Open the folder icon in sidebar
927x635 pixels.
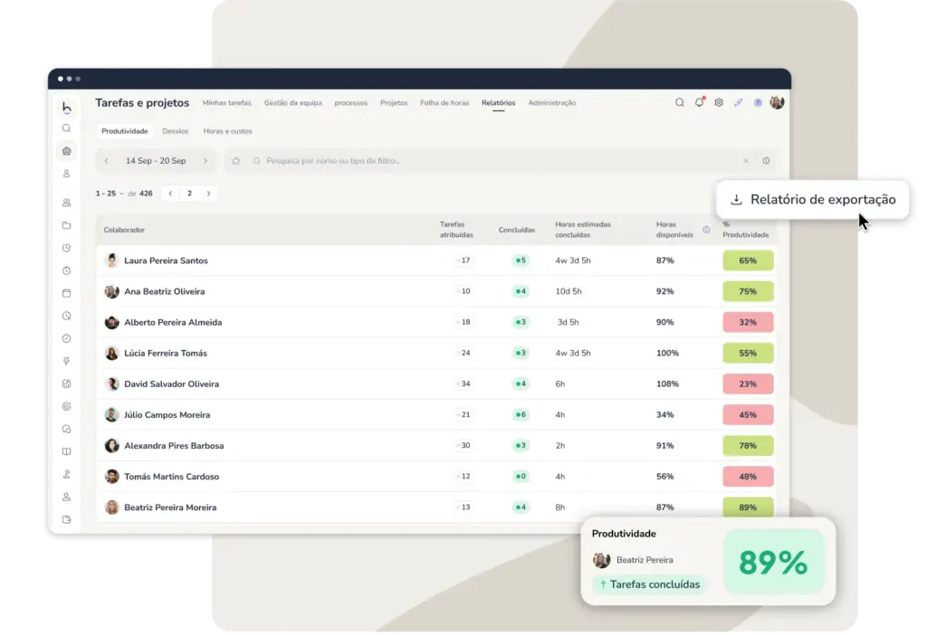tap(67, 225)
